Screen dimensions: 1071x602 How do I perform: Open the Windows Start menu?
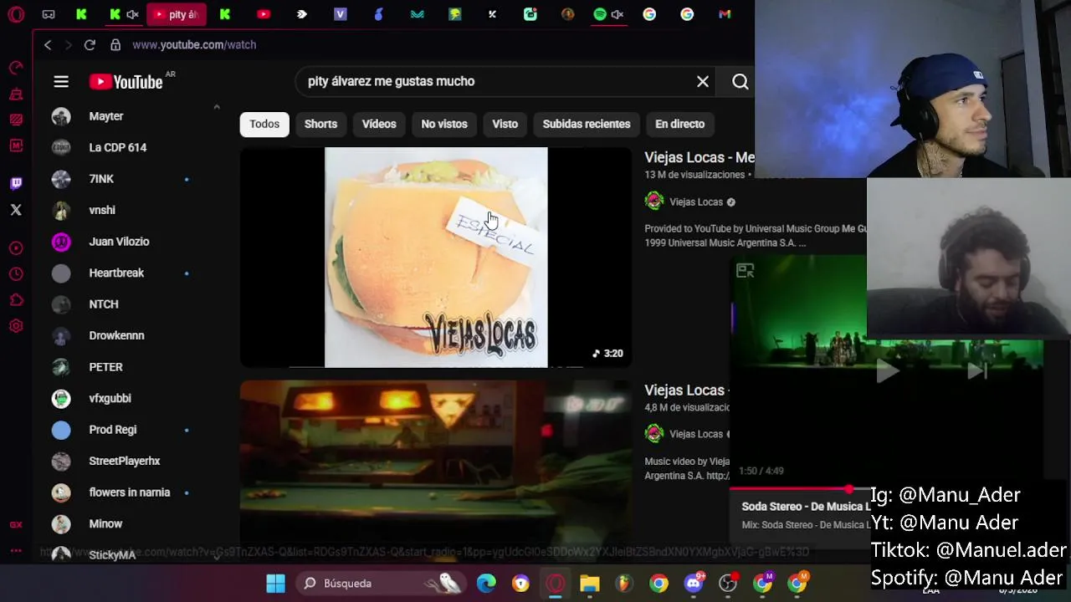(x=275, y=584)
